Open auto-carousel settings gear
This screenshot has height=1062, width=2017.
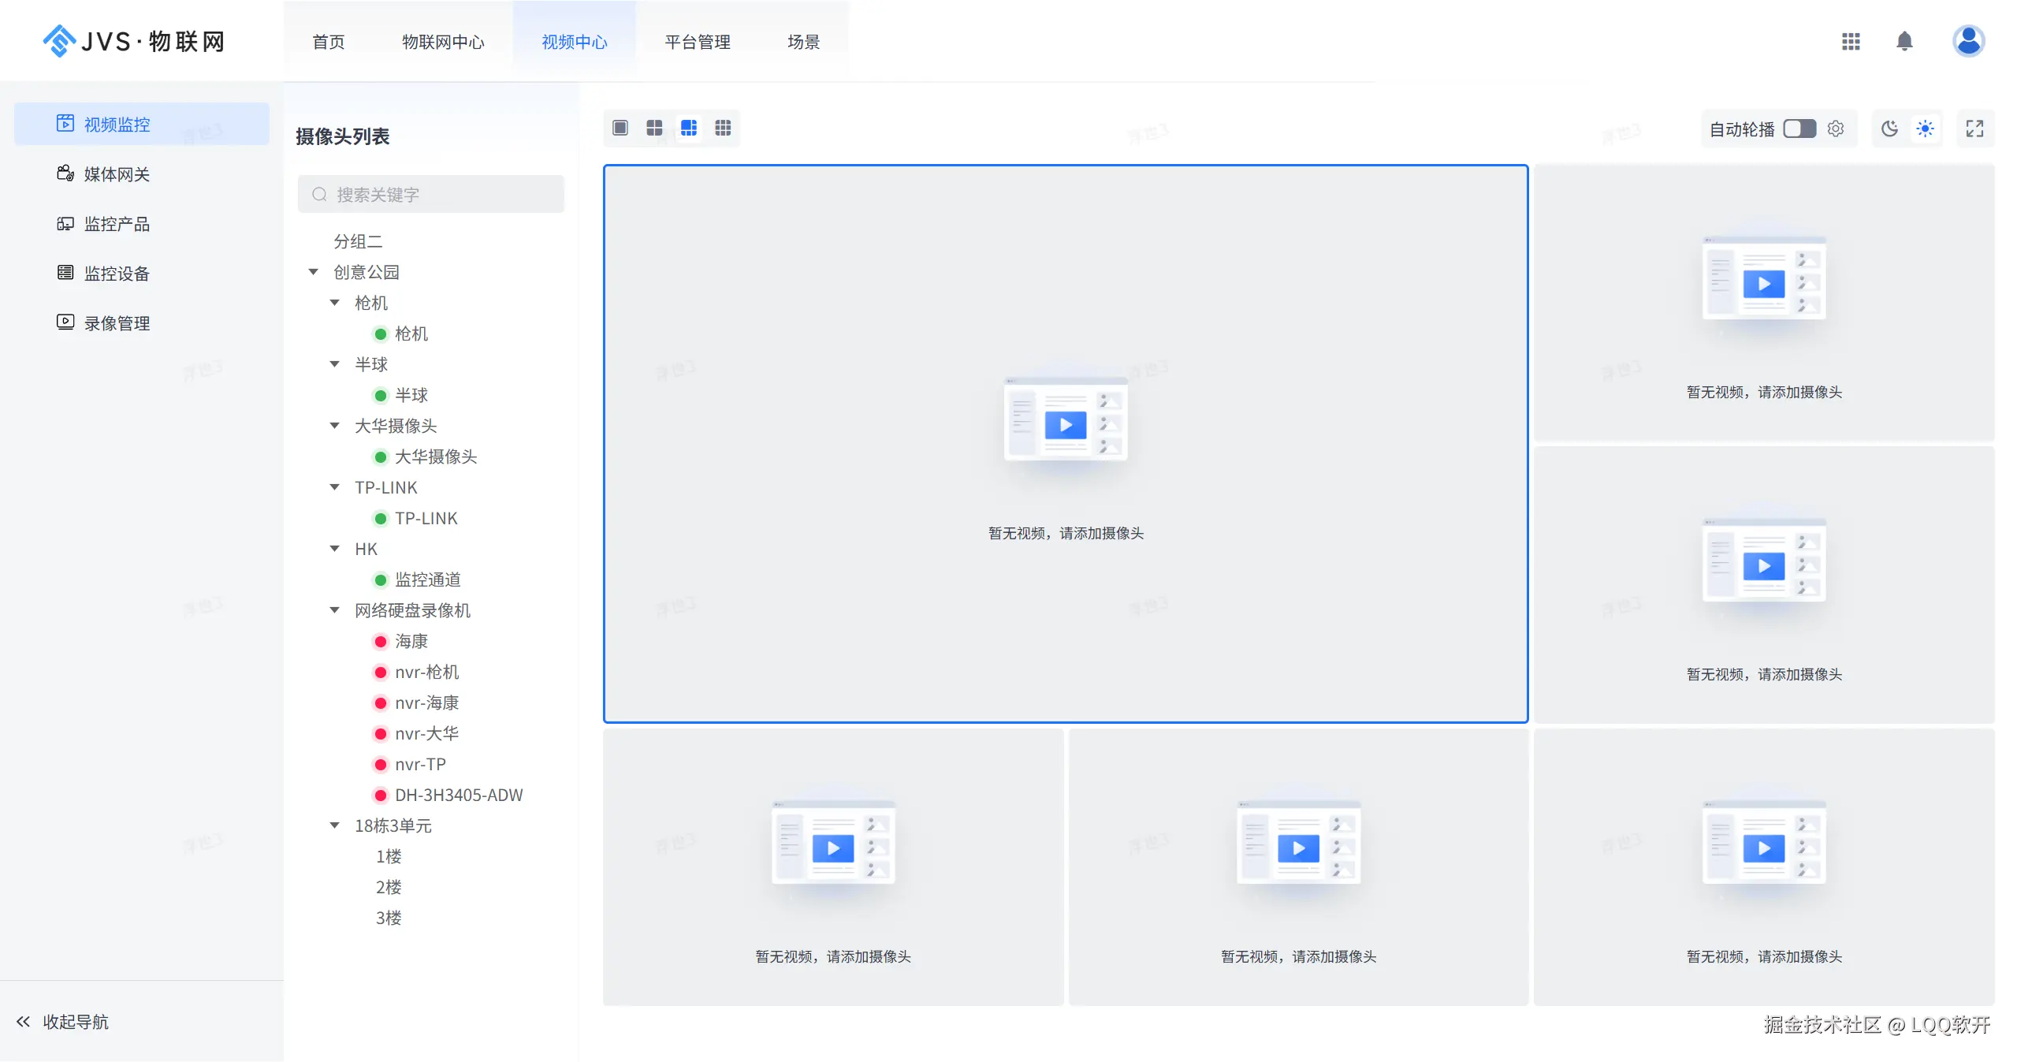pos(1836,129)
